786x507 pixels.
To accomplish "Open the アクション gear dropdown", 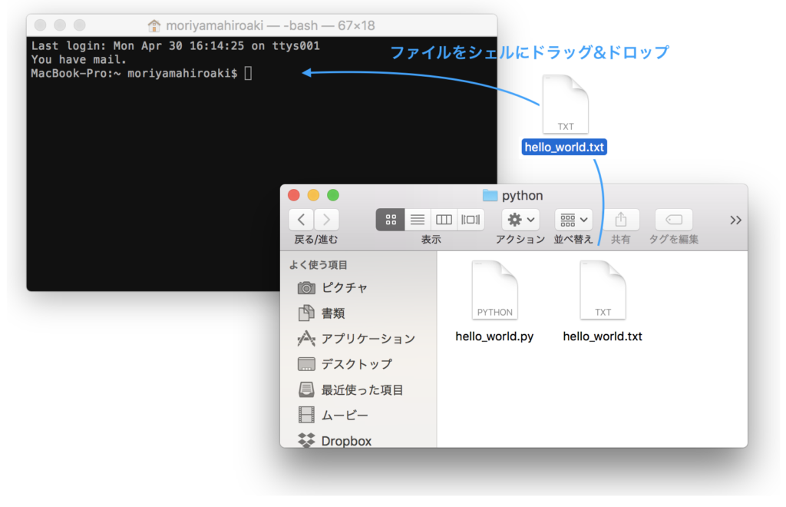I will pyautogui.click(x=520, y=219).
